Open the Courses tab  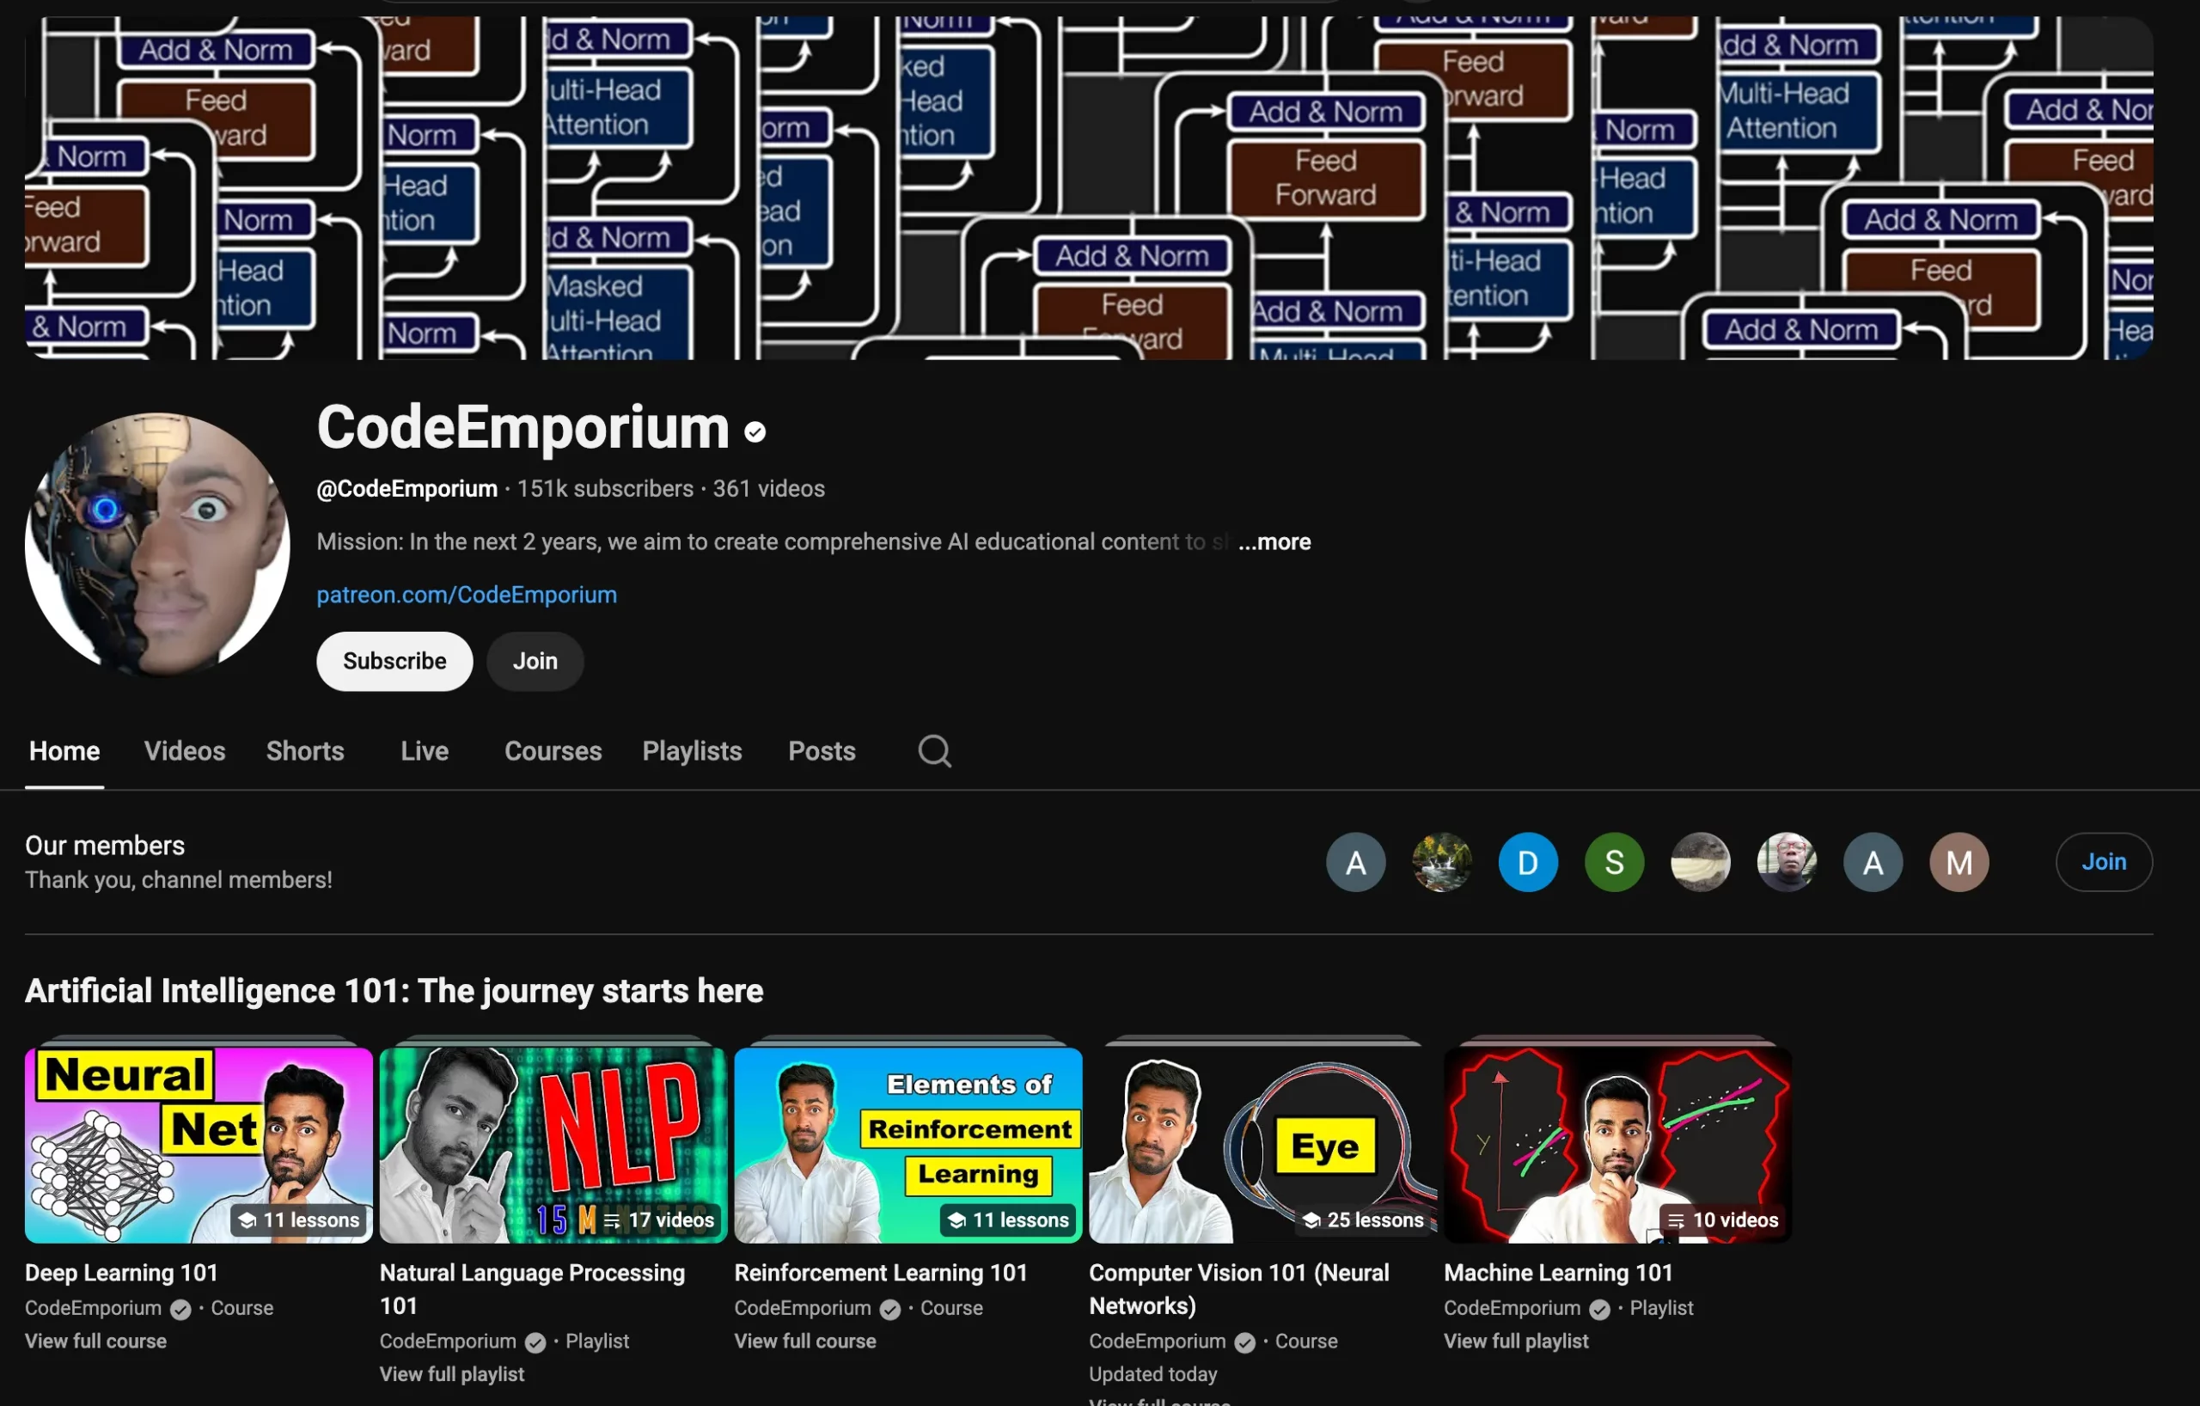click(x=553, y=751)
